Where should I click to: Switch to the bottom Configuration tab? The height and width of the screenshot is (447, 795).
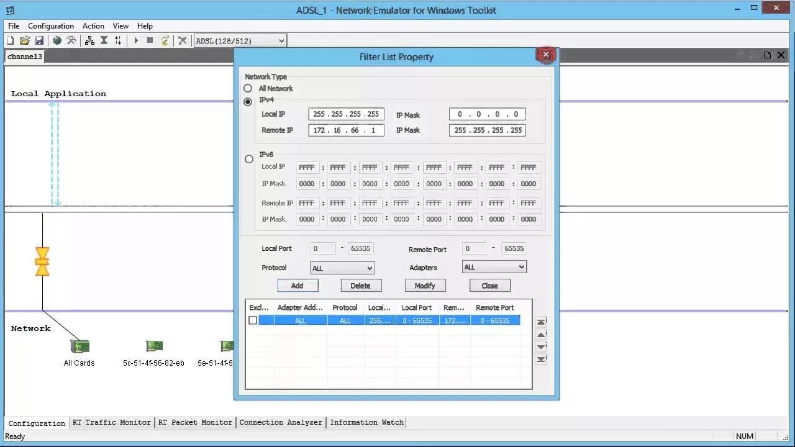click(37, 423)
